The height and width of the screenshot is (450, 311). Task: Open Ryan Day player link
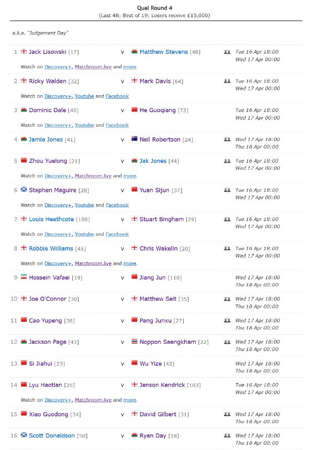click(153, 436)
